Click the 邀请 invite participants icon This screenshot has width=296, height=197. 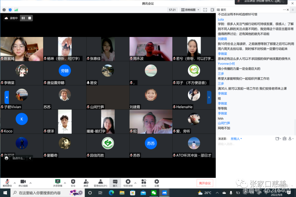coord(86,183)
